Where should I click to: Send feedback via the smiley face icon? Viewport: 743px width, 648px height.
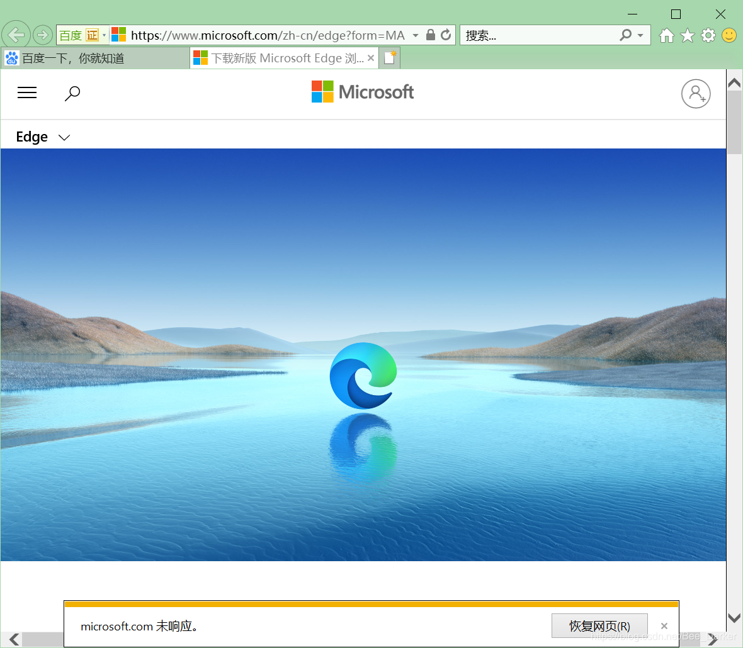coord(729,35)
